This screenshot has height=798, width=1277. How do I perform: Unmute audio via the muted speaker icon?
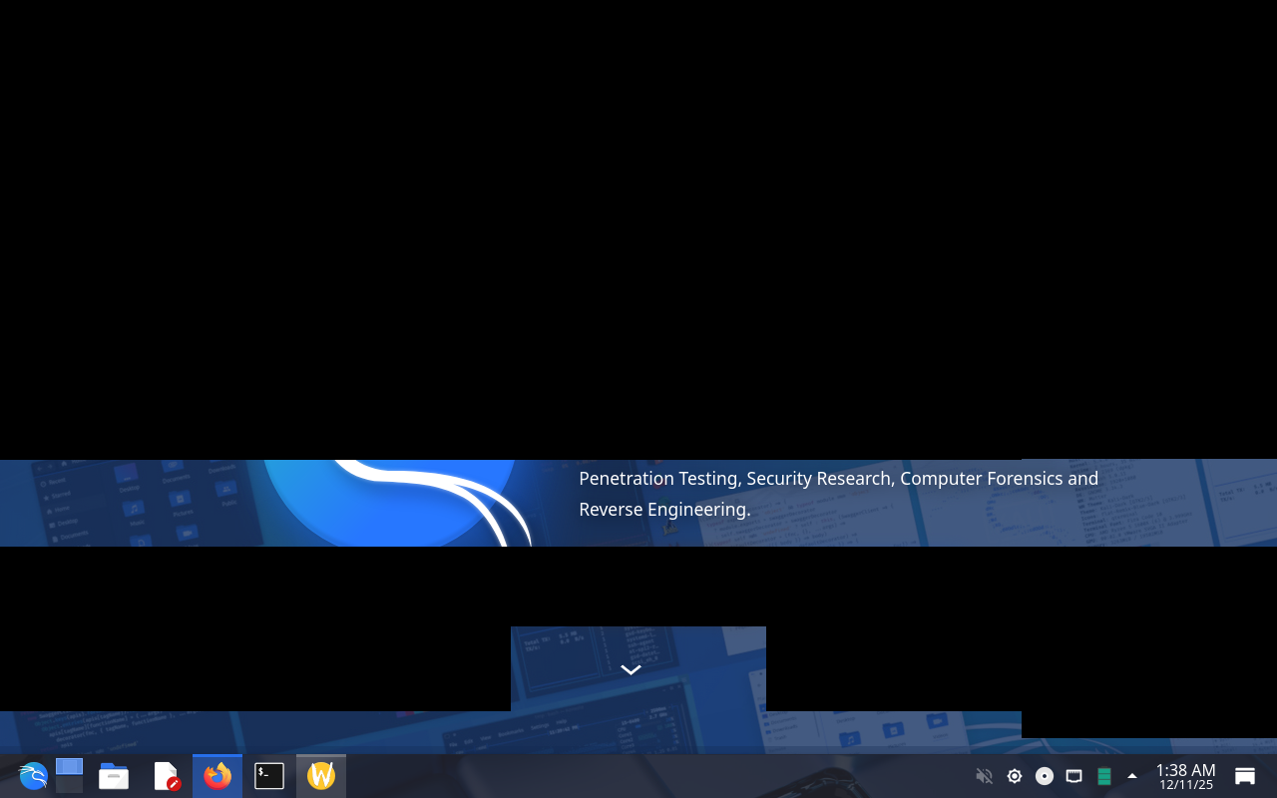984,776
